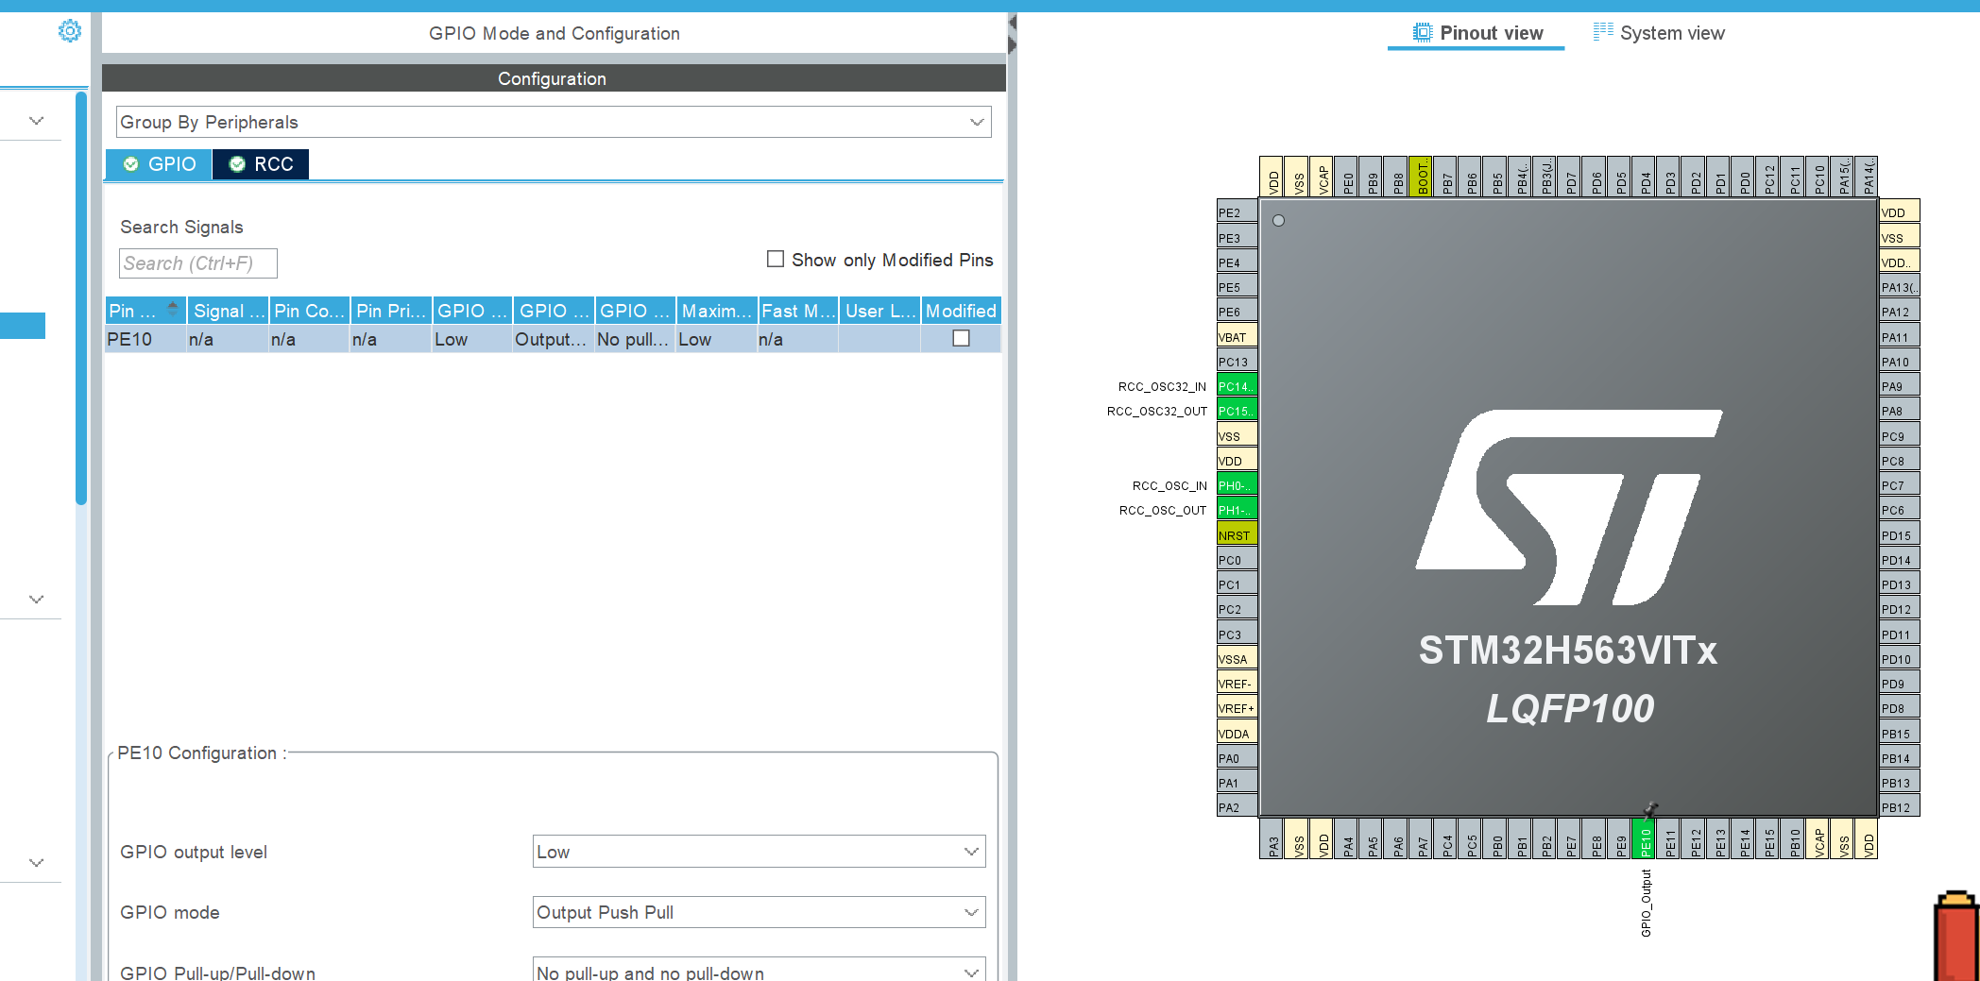Switch to System view
Screen dimensions: 1980x981
tap(1672, 32)
